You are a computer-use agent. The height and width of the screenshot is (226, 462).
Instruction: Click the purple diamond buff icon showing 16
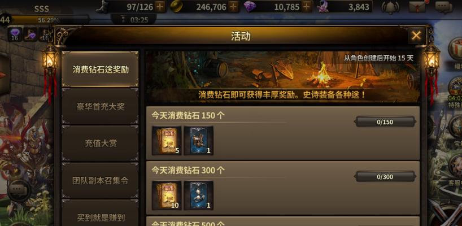click(15, 34)
